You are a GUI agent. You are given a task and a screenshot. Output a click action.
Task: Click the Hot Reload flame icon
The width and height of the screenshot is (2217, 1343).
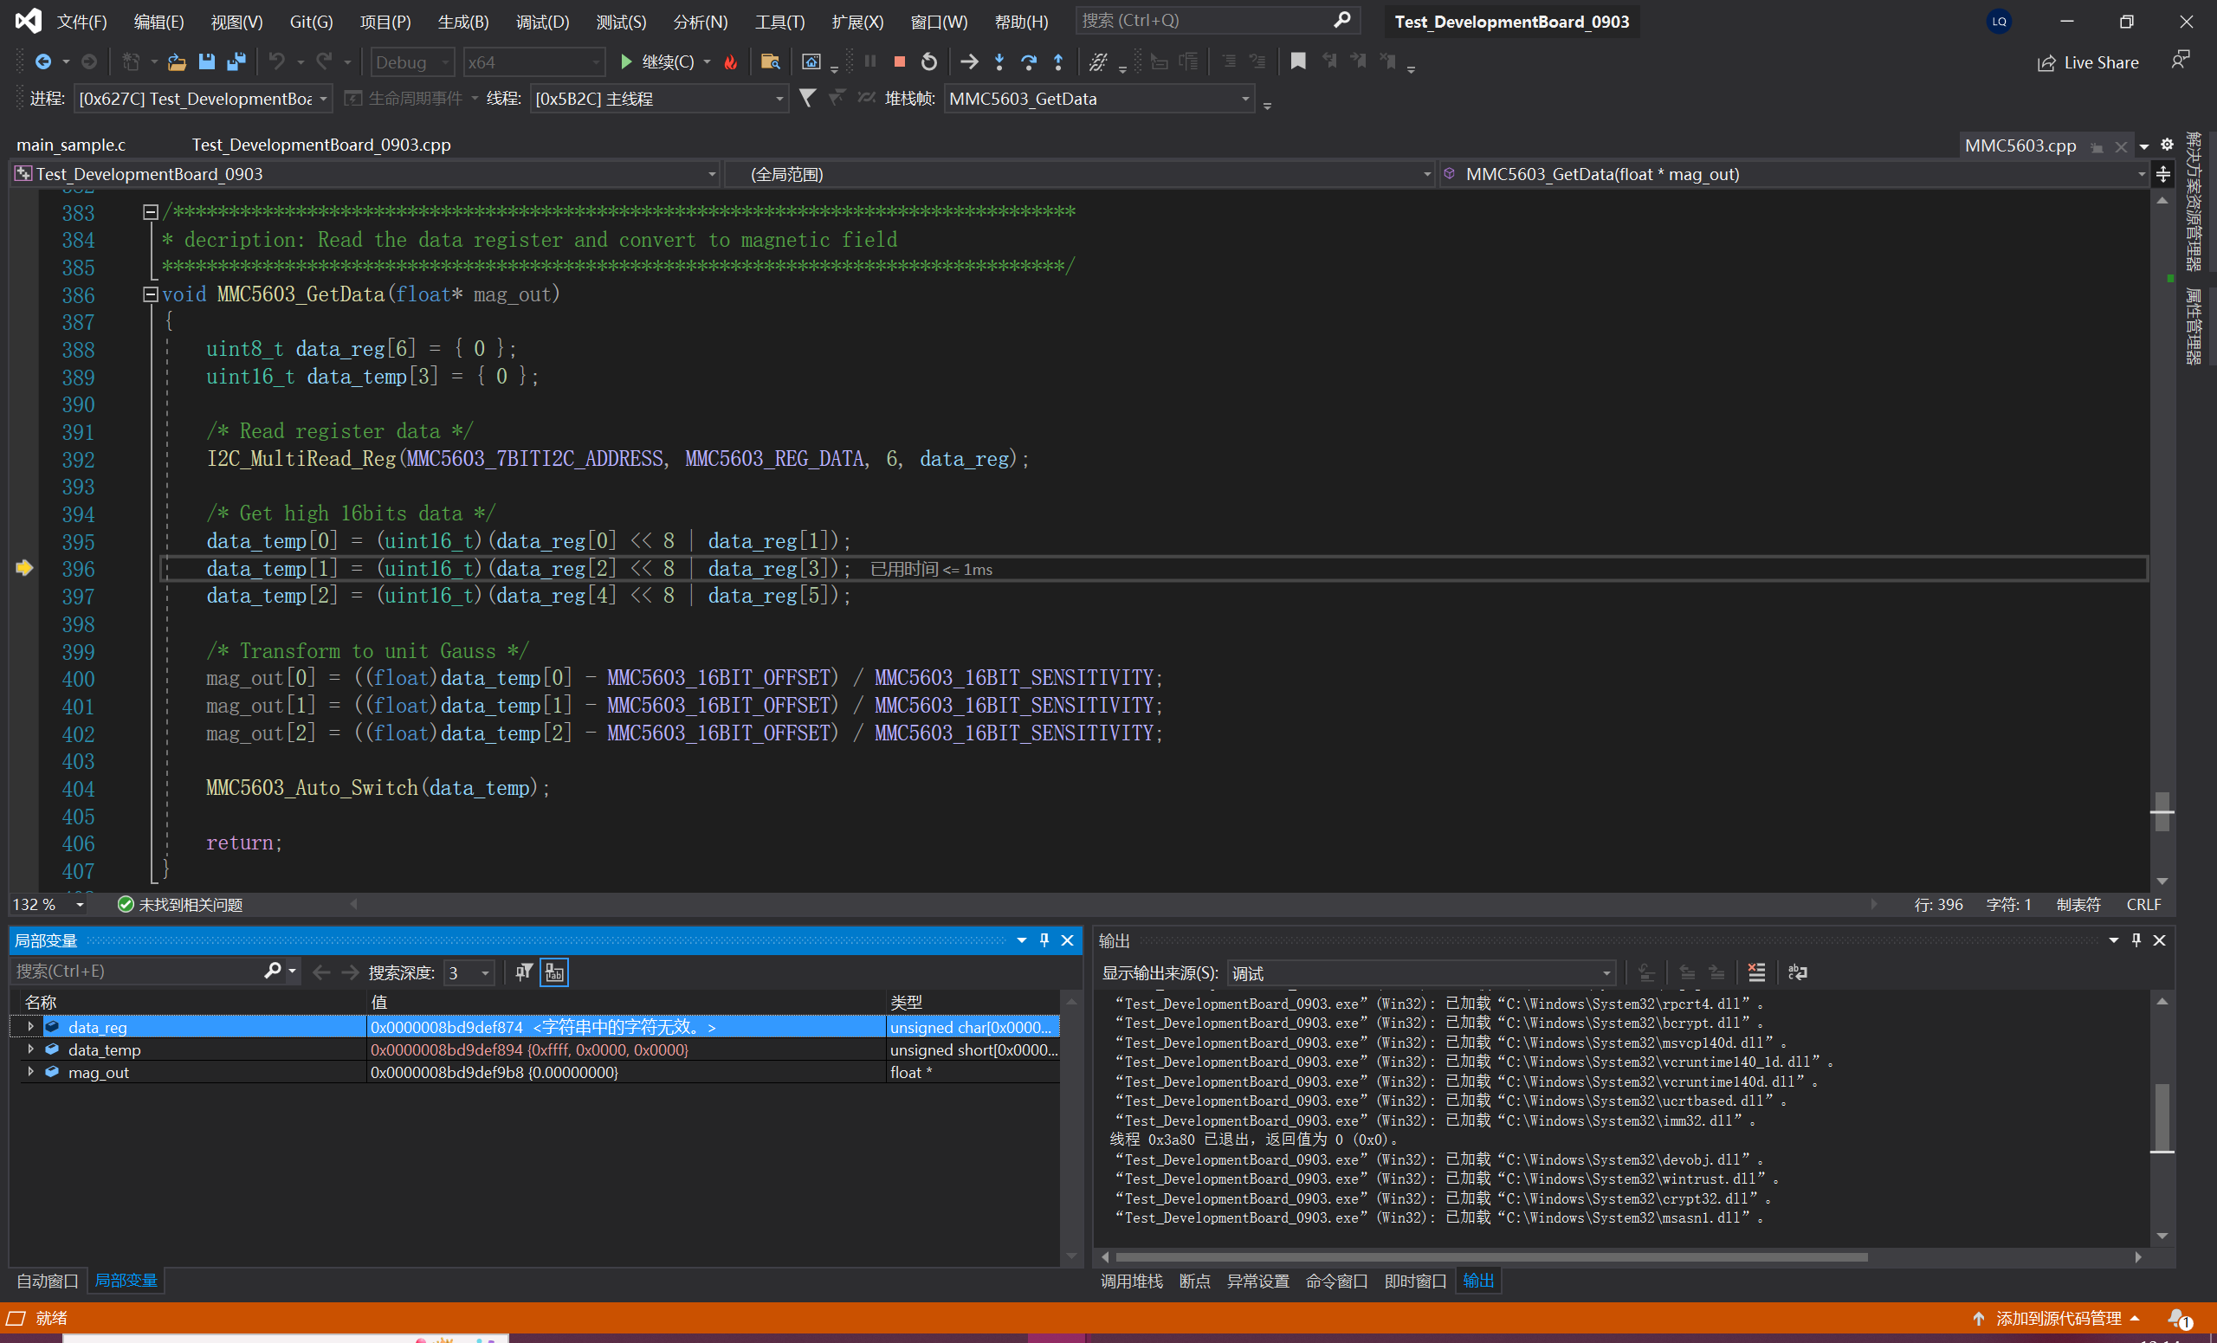click(731, 62)
